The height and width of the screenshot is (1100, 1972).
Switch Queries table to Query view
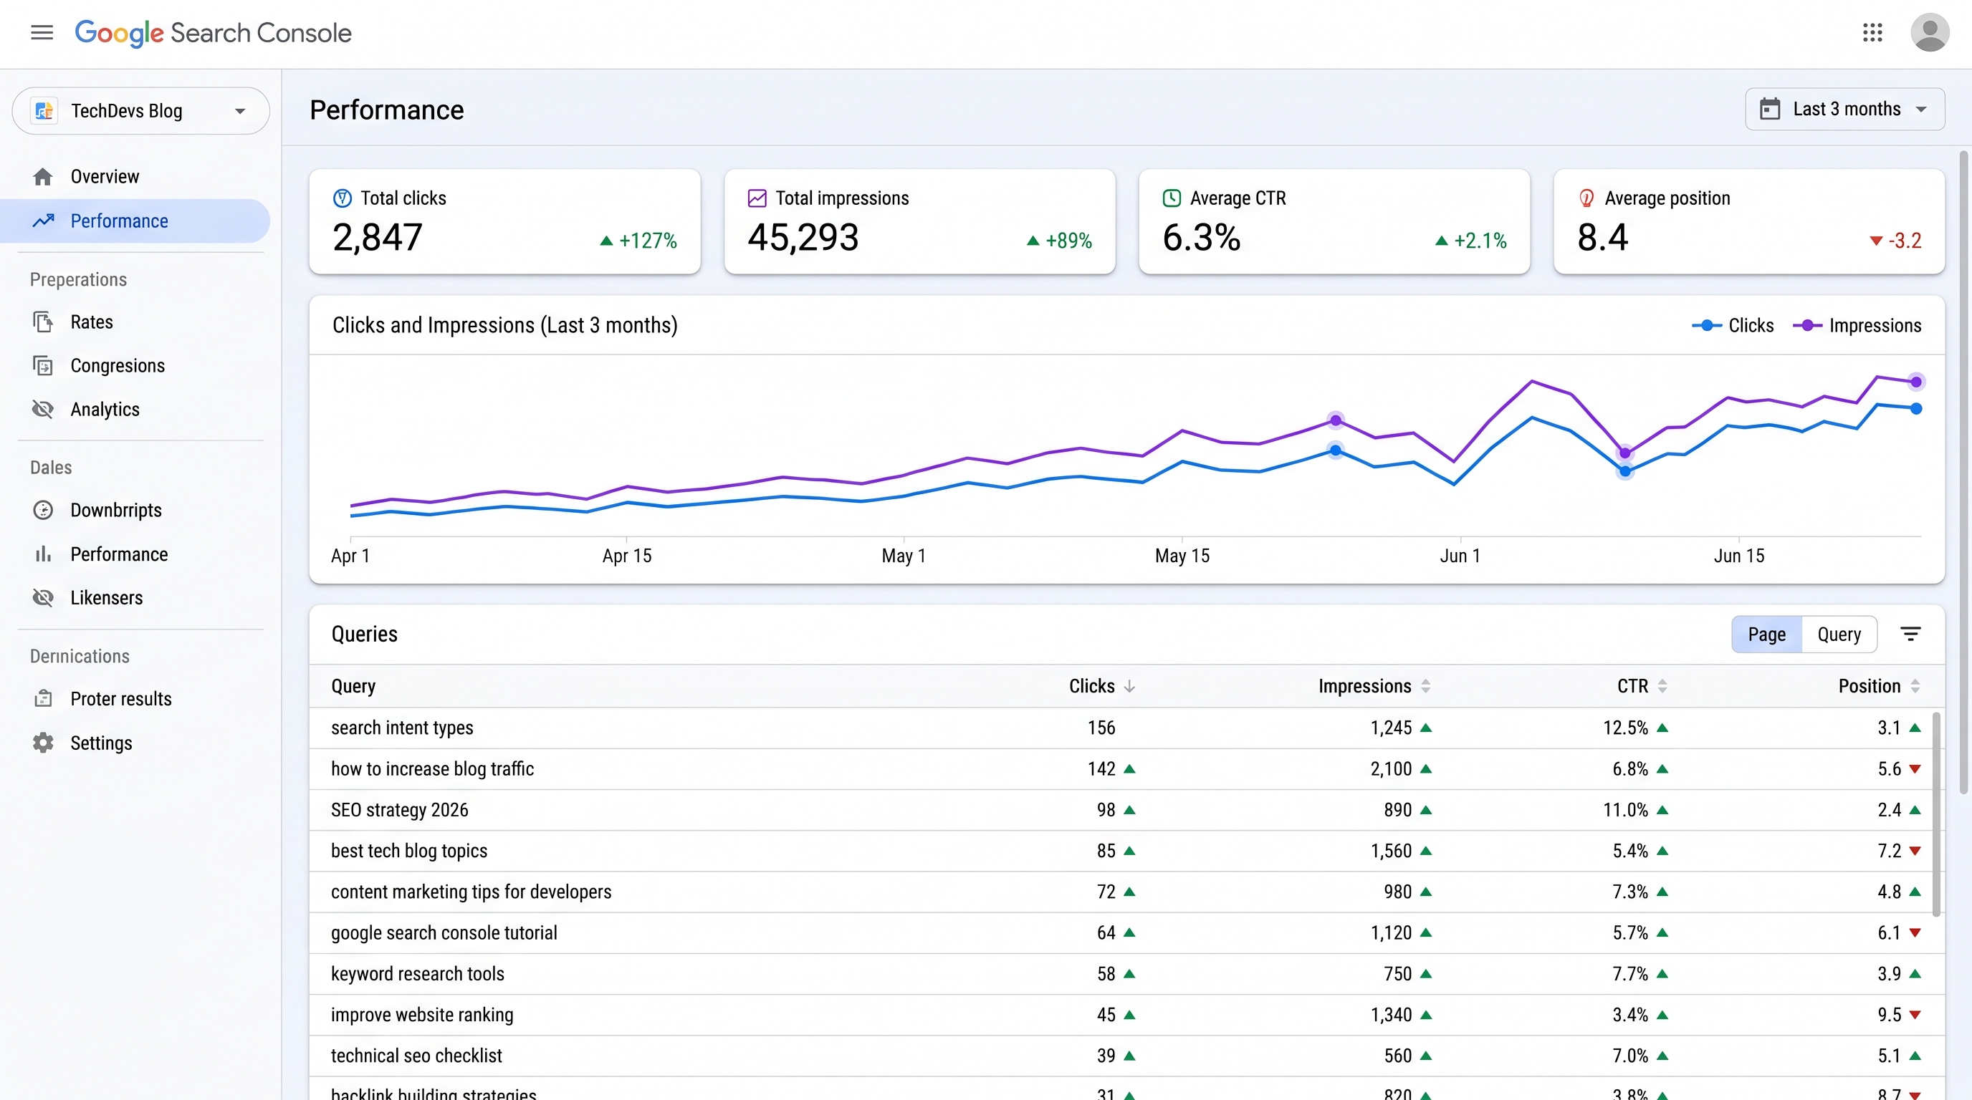tap(1839, 634)
